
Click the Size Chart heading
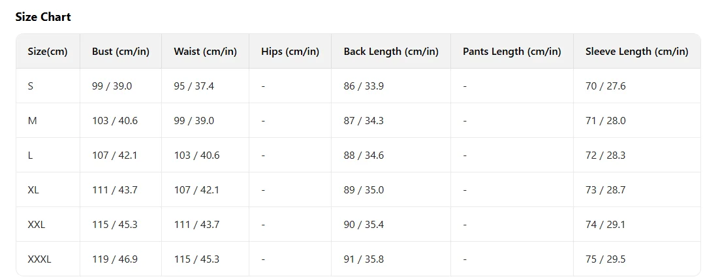[x=43, y=17]
